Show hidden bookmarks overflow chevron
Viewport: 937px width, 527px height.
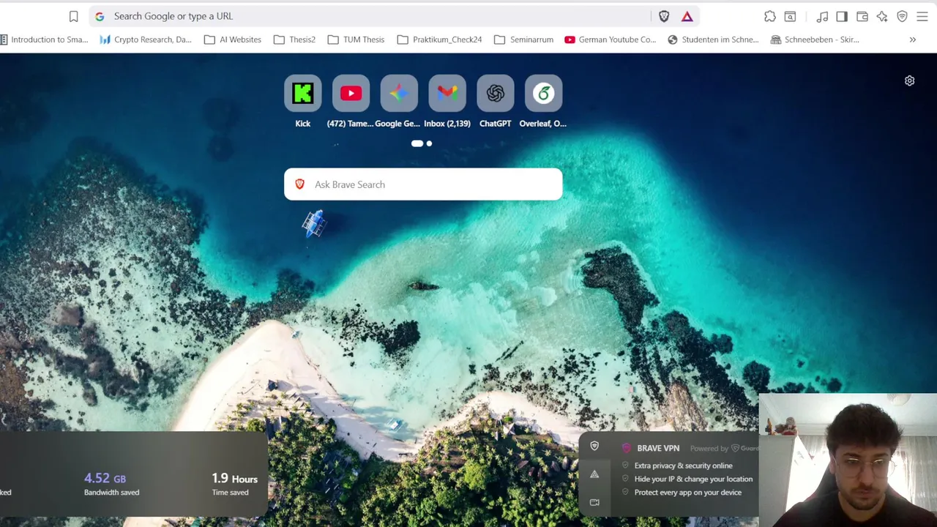913,40
